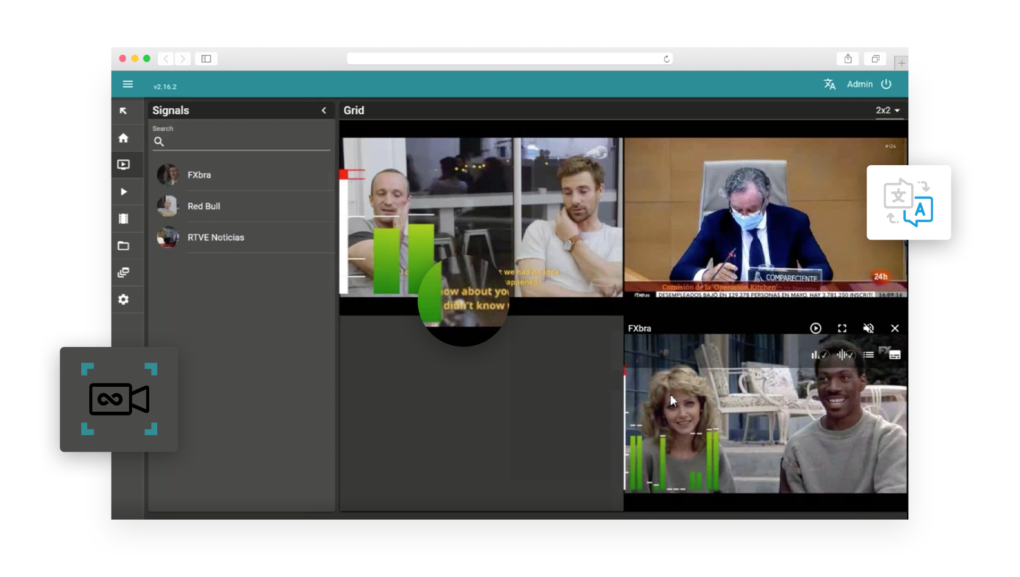Open the folder section in sidebar
The width and height of the screenshot is (1020, 577).
123,245
